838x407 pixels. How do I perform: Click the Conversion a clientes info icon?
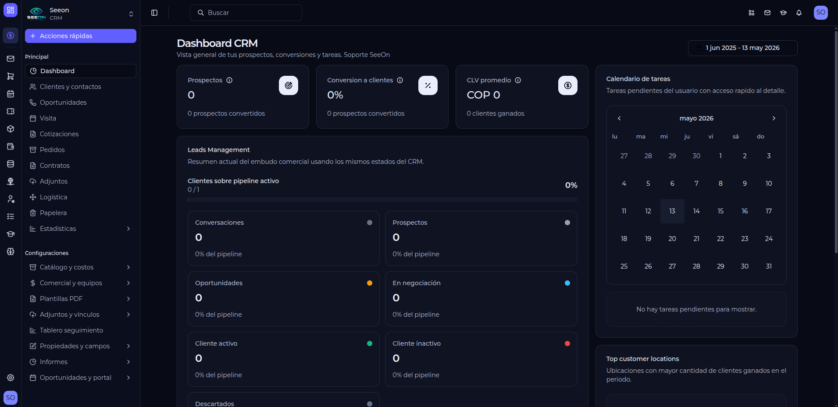(400, 80)
